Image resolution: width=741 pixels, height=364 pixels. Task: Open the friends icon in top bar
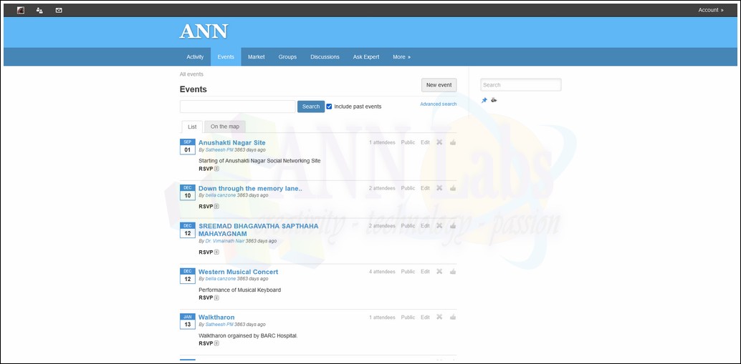click(39, 10)
